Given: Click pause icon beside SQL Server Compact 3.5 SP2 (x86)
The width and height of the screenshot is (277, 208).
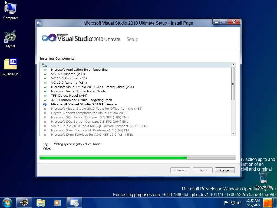Looking at the screenshot, I should point(45,117).
